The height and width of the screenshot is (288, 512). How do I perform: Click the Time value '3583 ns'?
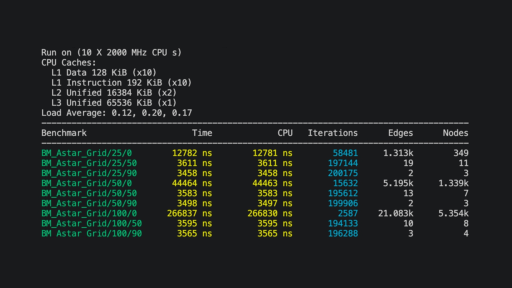tap(195, 193)
